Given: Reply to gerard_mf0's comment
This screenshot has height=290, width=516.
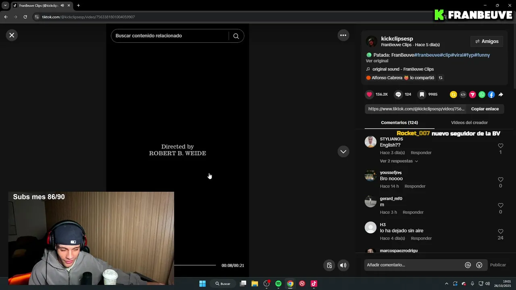Looking at the screenshot, I should (x=413, y=212).
